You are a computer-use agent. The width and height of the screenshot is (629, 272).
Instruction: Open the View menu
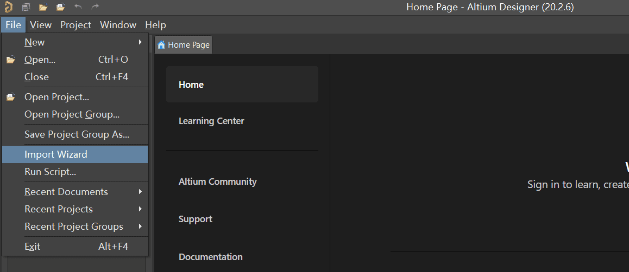pos(41,25)
